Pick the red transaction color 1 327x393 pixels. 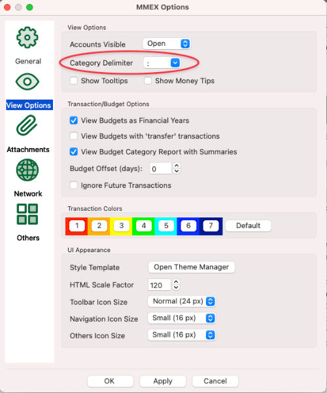pos(77,225)
